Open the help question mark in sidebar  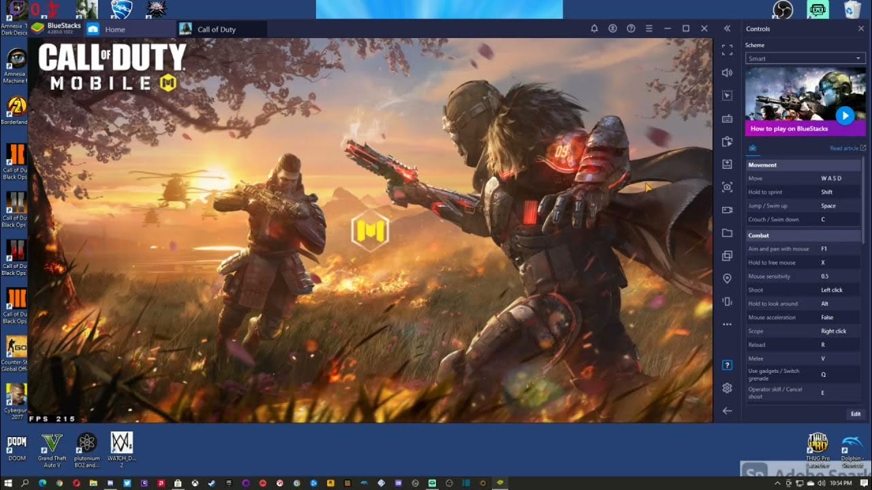[x=727, y=365]
